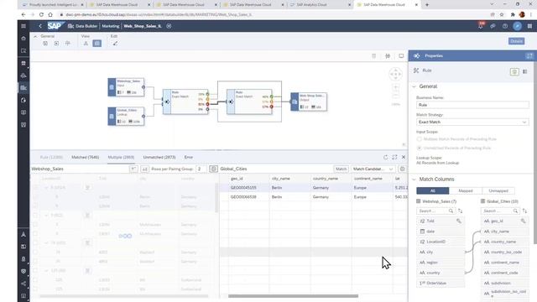
Task: Search Global_Cities columns field
Action: tap(500, 211)
